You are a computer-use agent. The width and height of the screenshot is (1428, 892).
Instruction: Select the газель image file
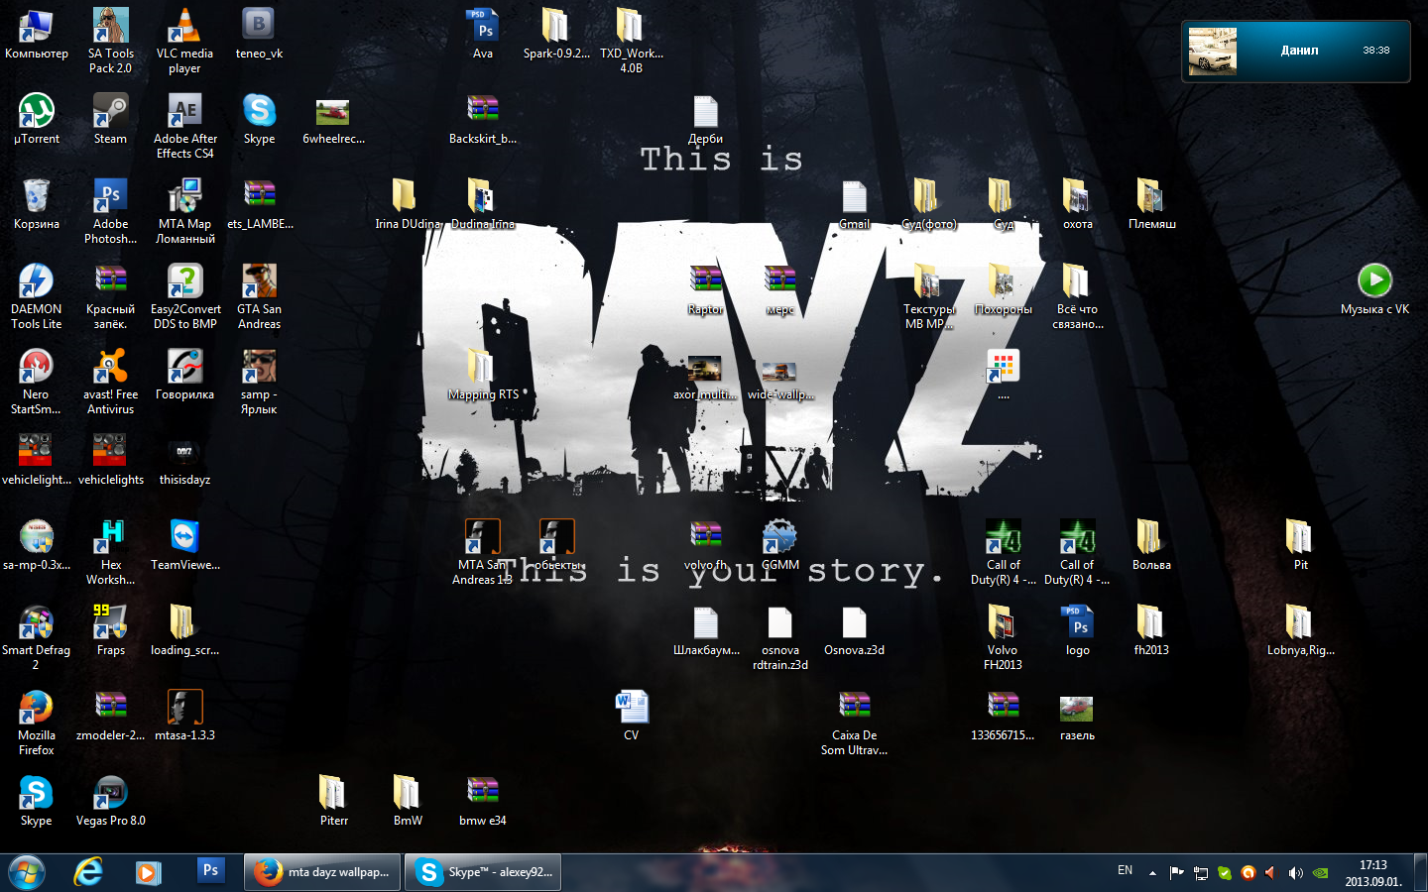click(x=1077, y=717)
